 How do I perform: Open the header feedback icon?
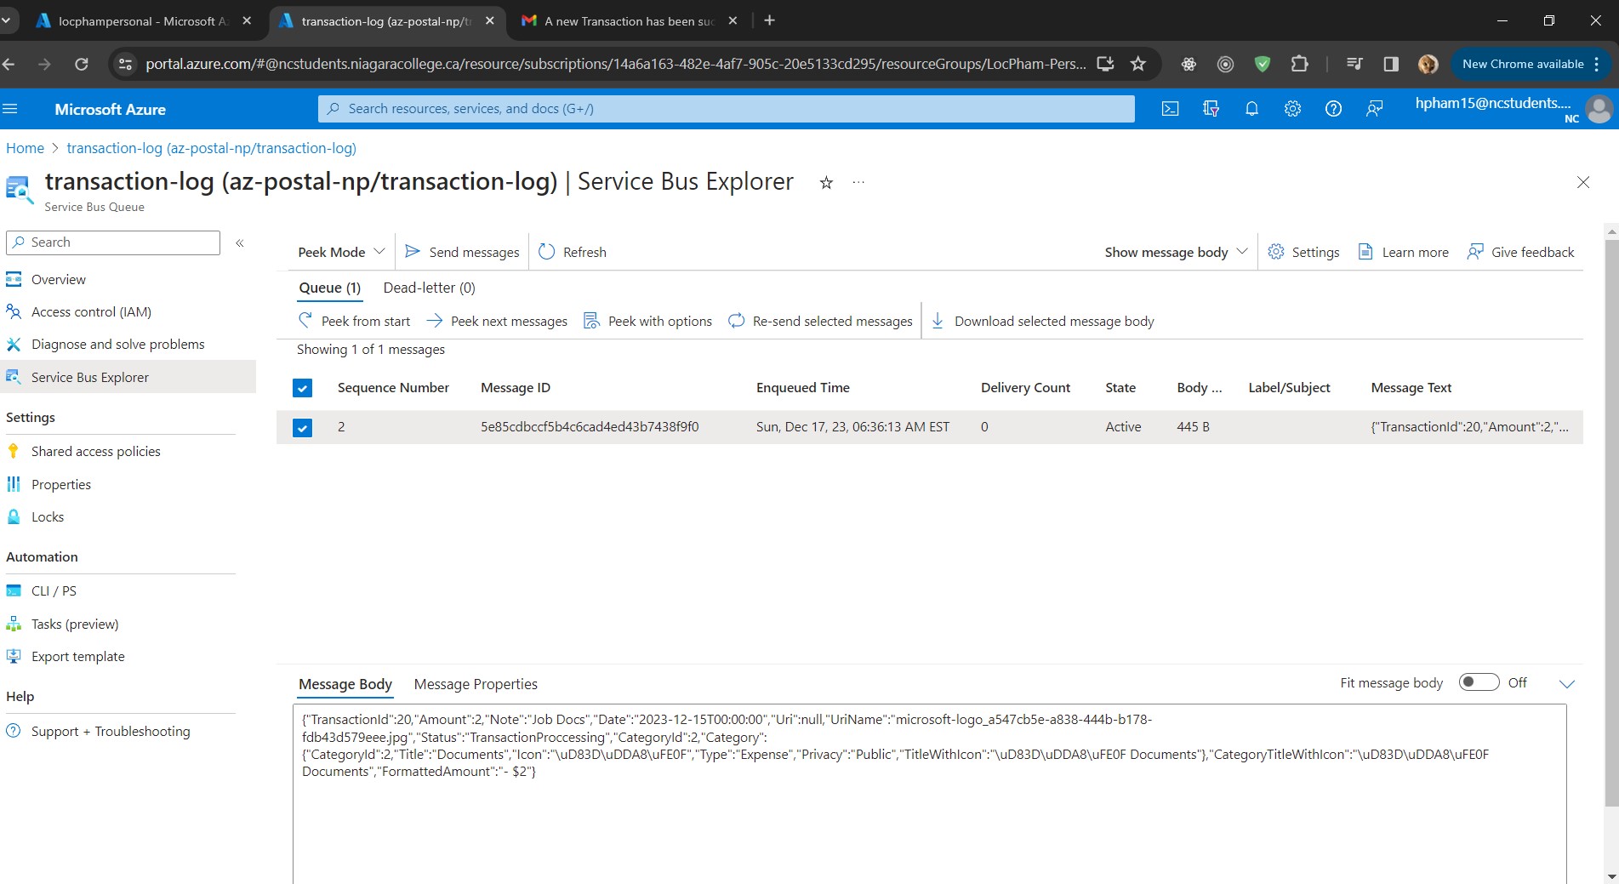(1374, 109)
